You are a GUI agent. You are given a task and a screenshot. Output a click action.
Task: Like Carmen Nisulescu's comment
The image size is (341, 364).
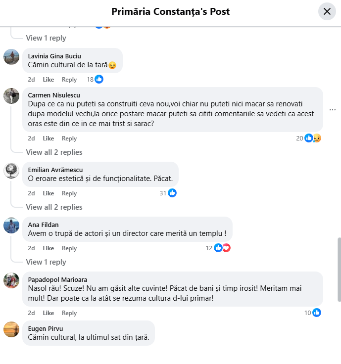click(x=49, y=138)
